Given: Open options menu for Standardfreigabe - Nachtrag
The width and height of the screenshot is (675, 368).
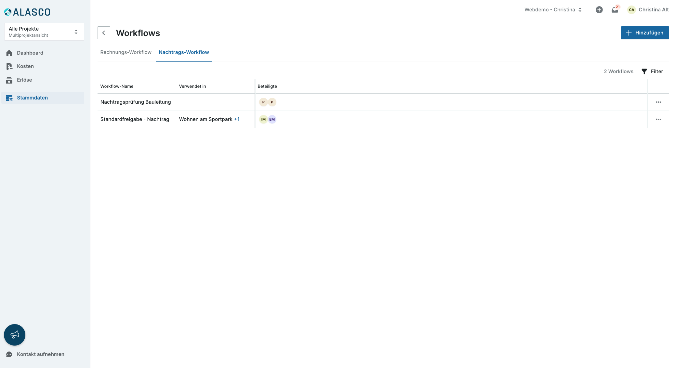Looking at the screenshot, I should pyautogui.click(x=658, y=119).
